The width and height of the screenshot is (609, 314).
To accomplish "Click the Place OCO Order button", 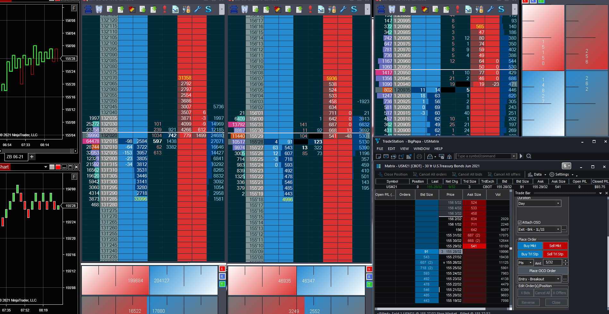I will pyautogui.click(x=543, y=271).
